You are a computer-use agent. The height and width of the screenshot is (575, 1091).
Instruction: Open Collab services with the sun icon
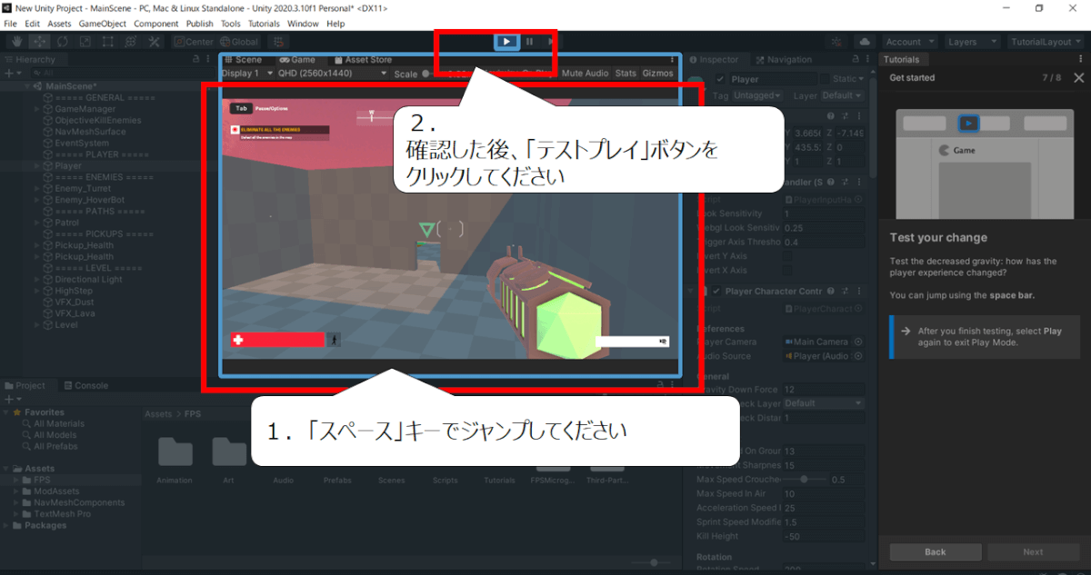(837, 42)
